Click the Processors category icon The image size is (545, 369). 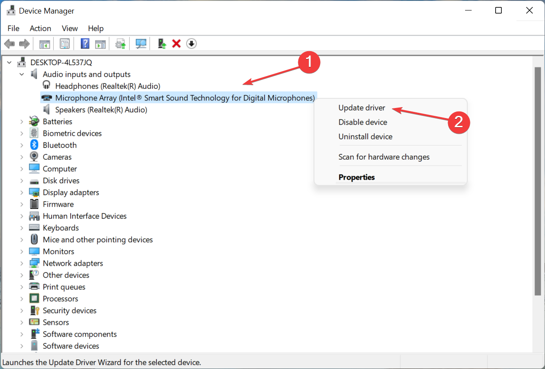[34, 299]
